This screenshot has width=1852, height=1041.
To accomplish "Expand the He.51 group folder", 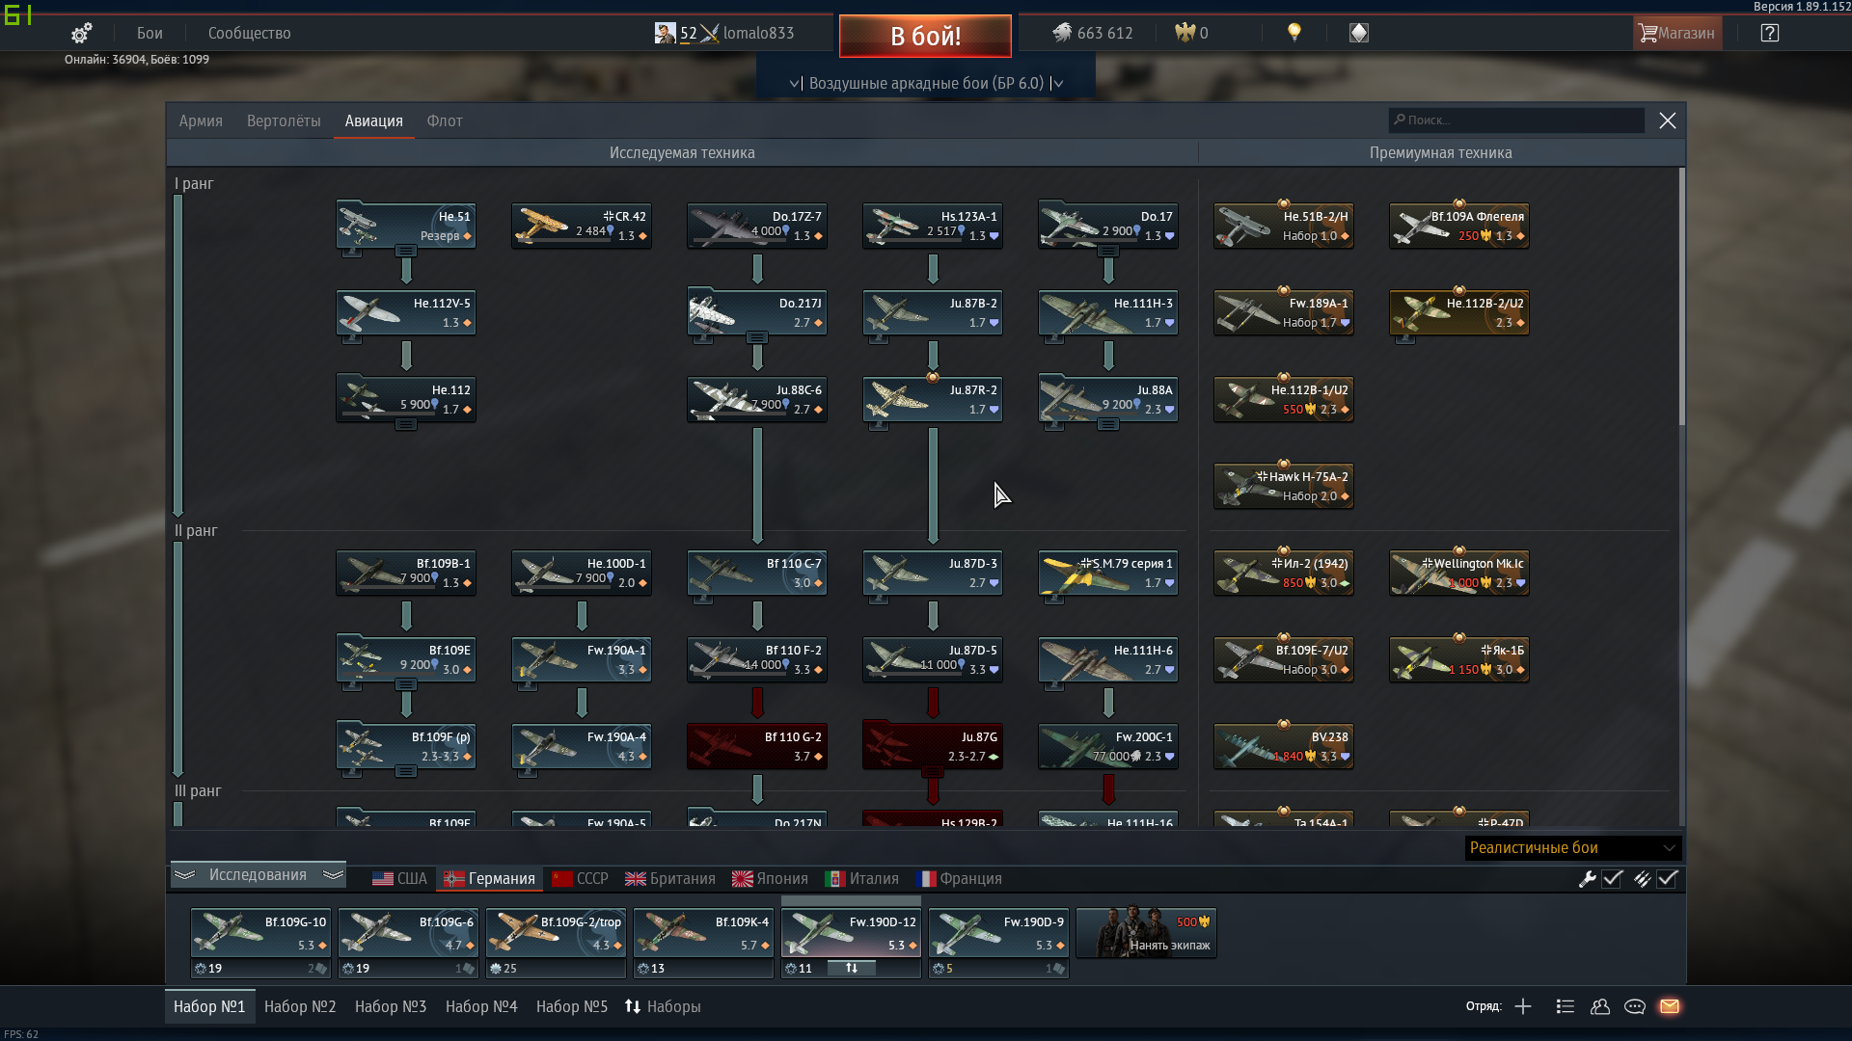I will [406, 251].
